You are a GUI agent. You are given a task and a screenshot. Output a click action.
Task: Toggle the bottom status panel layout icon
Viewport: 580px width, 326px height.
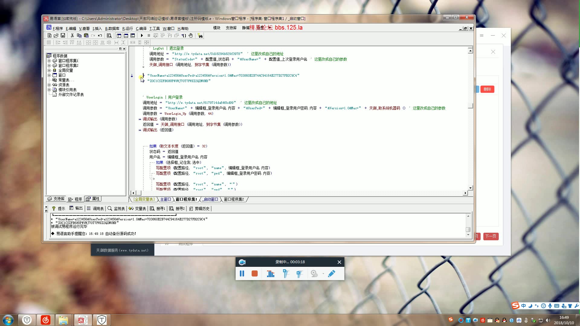point(126,36)
